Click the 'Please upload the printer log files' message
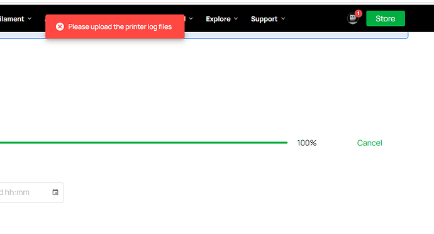This screenshot has height=234, width=434. click(x=120, y=26)
